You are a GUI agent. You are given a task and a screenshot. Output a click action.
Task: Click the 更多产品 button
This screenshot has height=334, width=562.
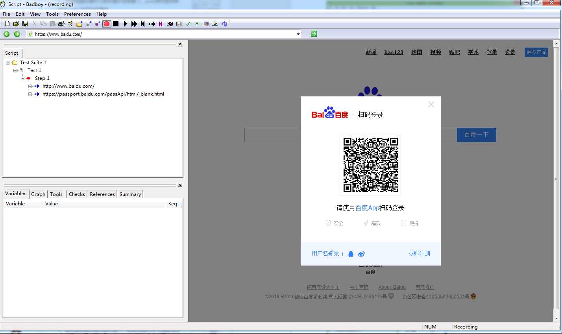coord(536,52)
